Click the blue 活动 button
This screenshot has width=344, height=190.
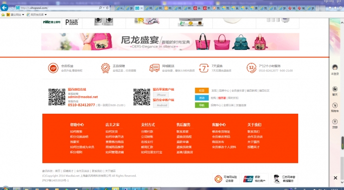pyautogui.click(x=201, y=98)
